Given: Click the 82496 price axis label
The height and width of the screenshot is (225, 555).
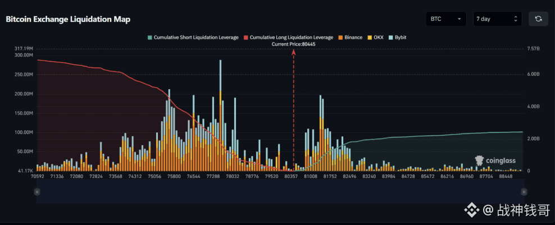Looking at the screenshot, I should (350, 176).
